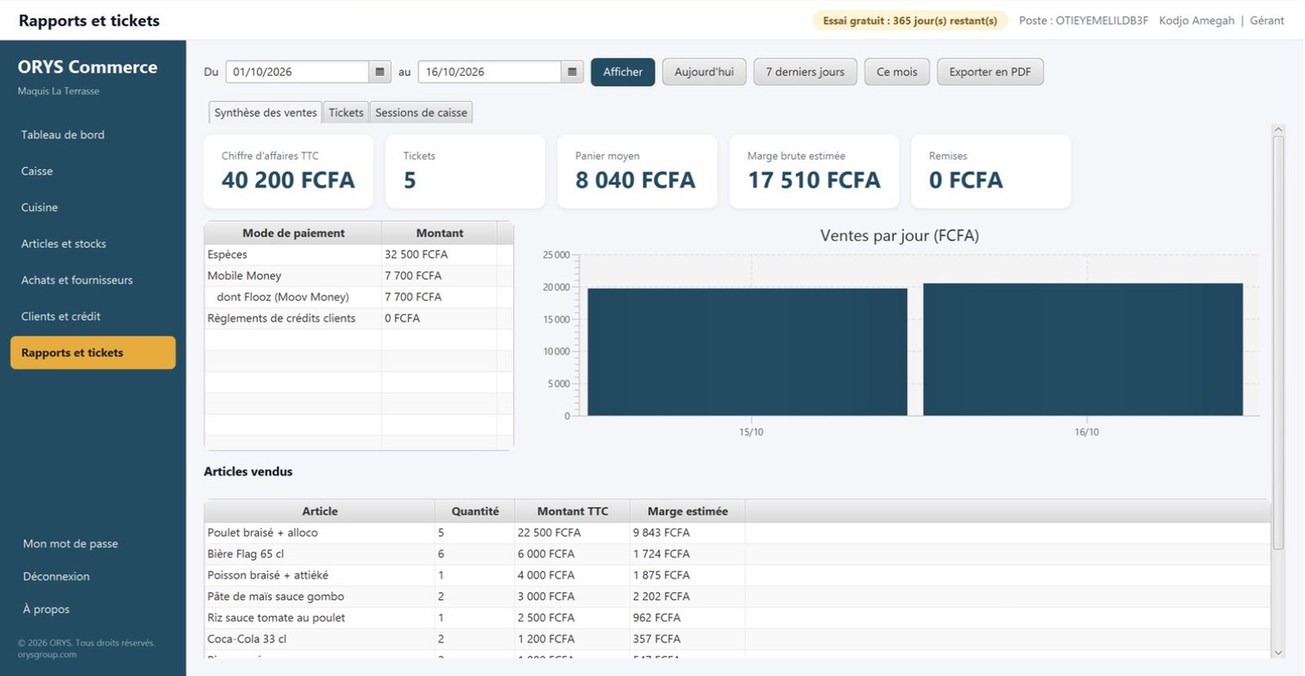The width and height of the screenshot is (1305, 676).
Task: Open the Caisse section
Action: point(93,171)
